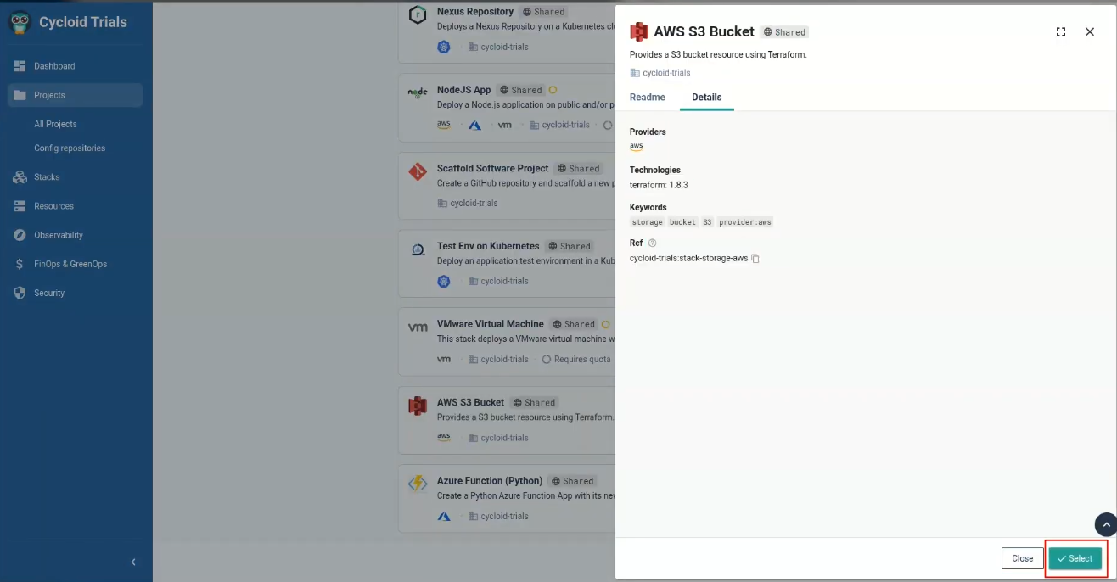Image resolution: width=1117 pixels, height=582 pixels.
Task: Click the NodeJS App stack icon
Action: coord(418,93)
